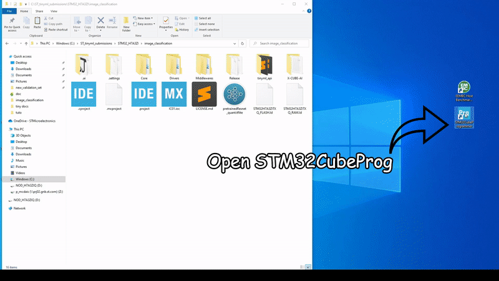Select the .cproject IDE file
Screen dimensions: 499x281
coord(84,96)
